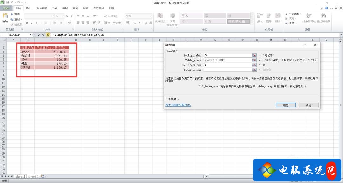The height and width of the screenshot is (183, 343).
Task: Click the 确定 (OK) button
Action: point(286,105)
